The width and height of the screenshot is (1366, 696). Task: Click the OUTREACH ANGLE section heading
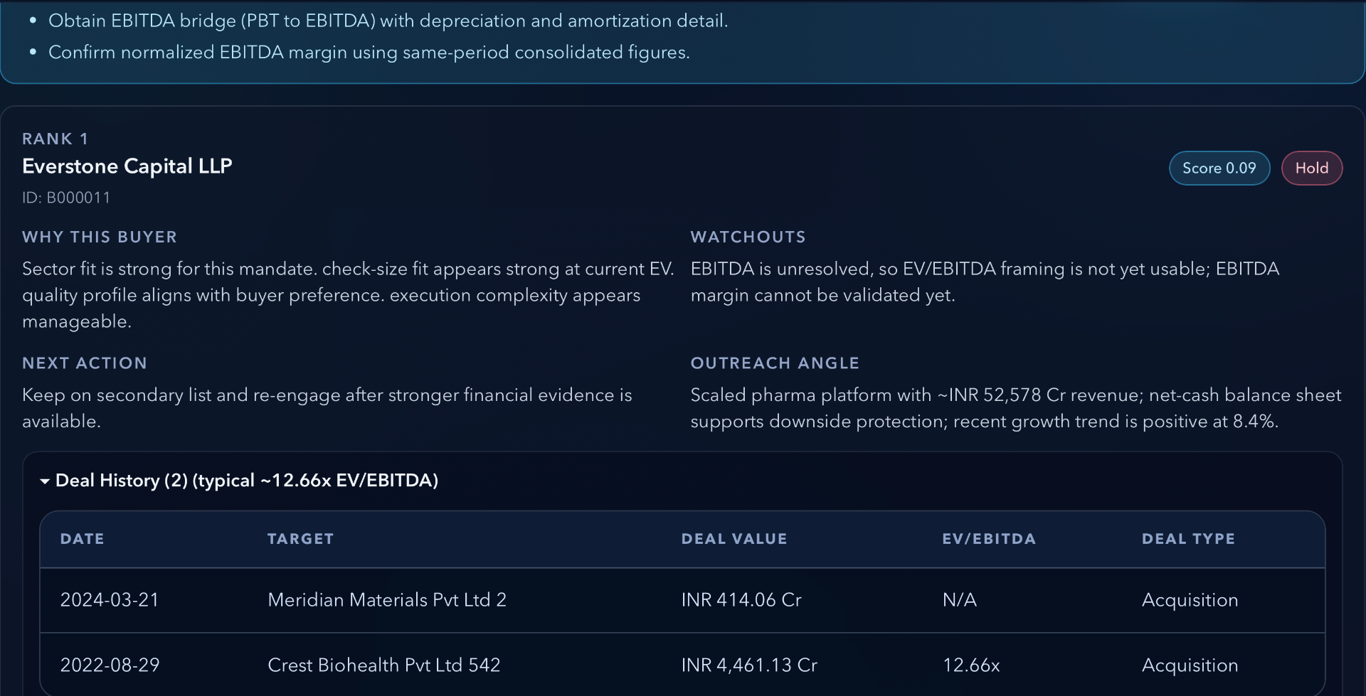point(774,363)
